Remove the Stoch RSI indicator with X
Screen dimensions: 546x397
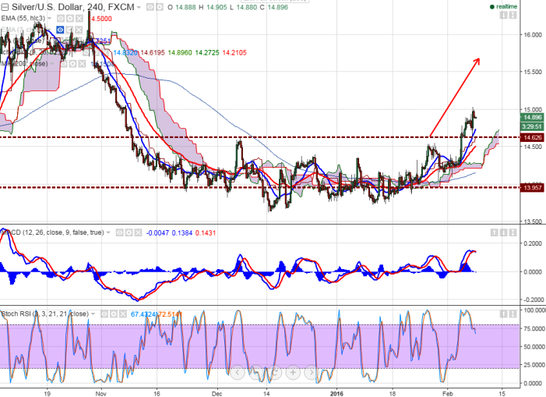[x=123, y=314]
